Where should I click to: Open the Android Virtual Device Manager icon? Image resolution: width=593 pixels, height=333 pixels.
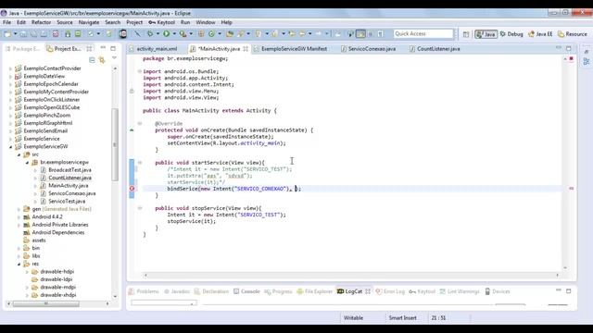[78, 34]
